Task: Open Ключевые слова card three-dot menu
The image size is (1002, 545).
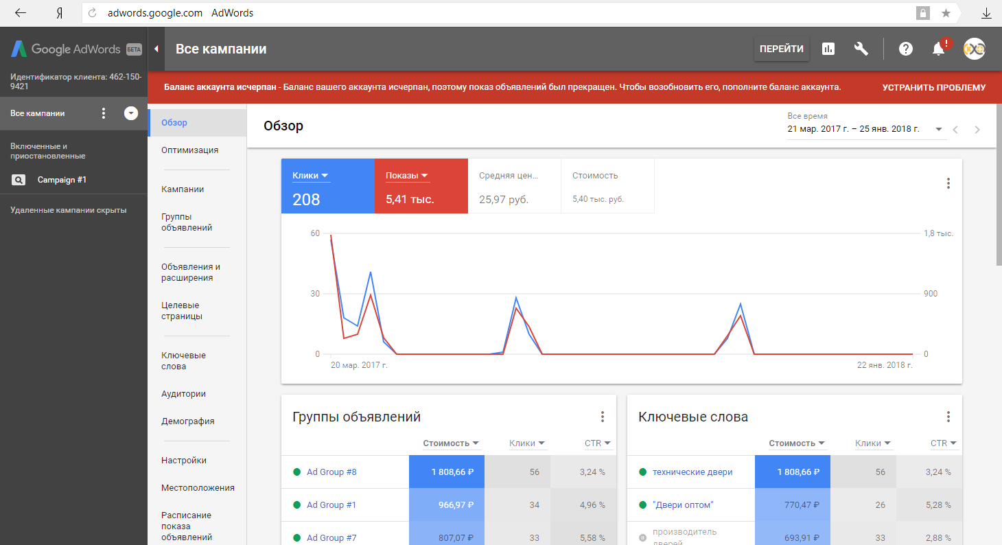Action: pyautogui.click(x=948, y=417)
